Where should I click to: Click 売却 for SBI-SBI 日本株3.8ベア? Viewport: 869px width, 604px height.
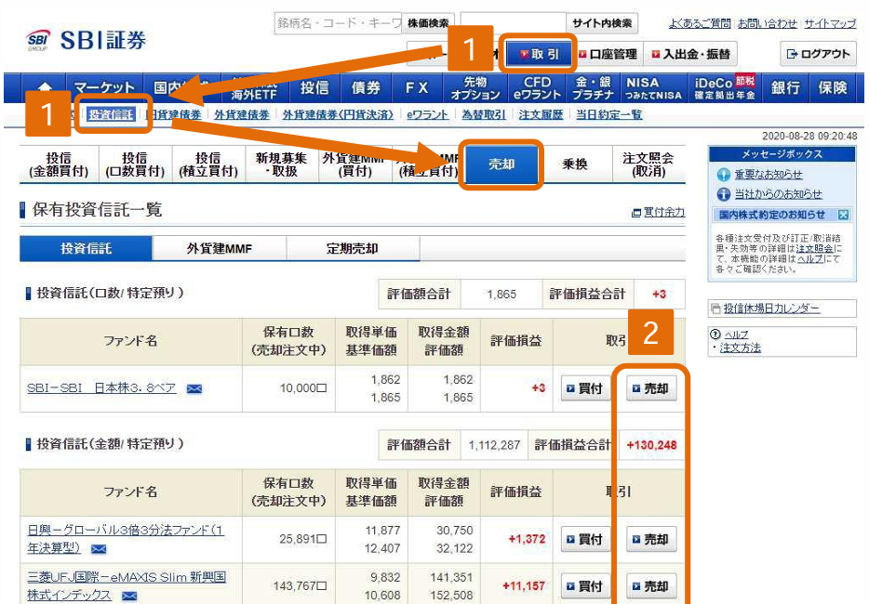pyautogui.click(x=651, y=388)
